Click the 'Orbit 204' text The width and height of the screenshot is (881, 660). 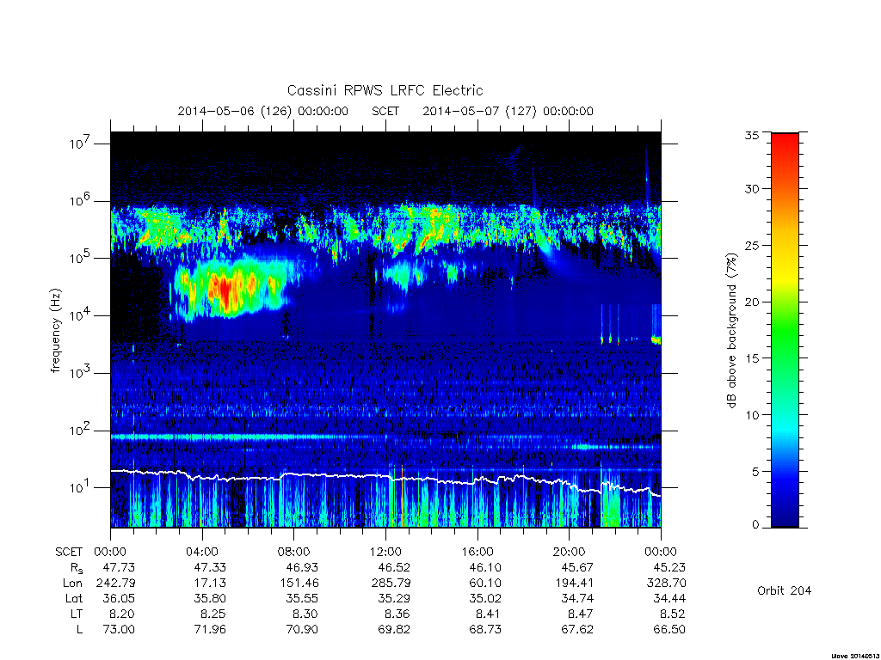pos(784,590)
